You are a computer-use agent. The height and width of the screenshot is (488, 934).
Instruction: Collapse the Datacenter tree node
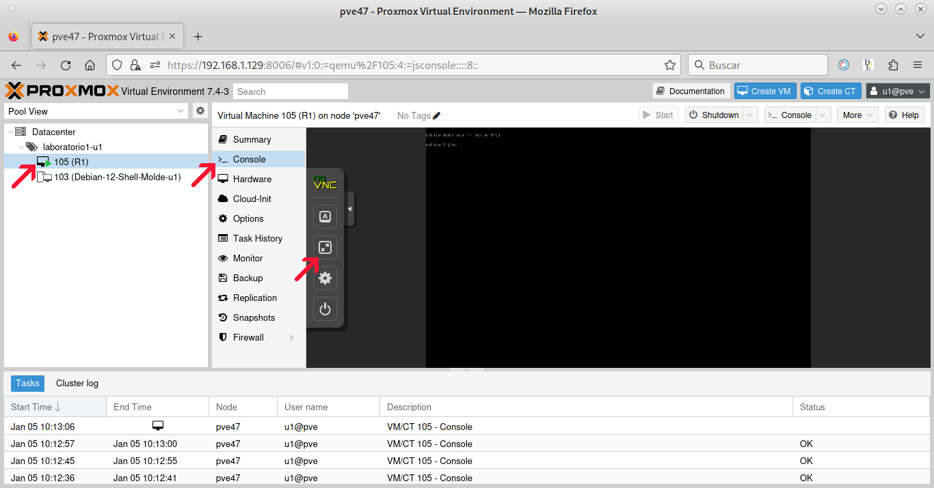click(10, 132)
